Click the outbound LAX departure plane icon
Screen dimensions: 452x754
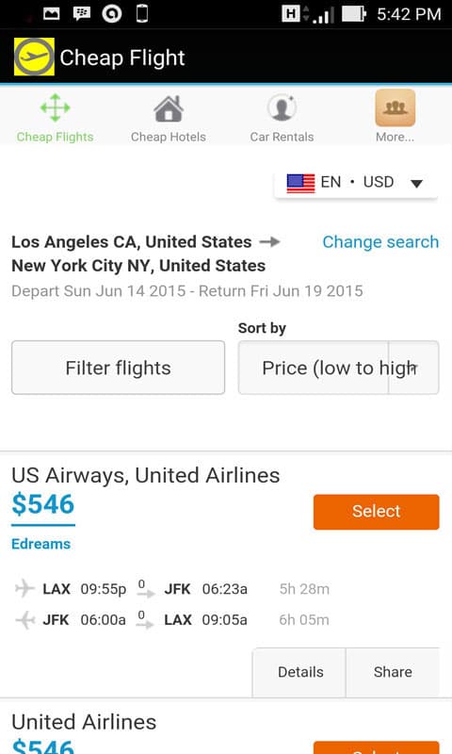(x=24, y=588)
